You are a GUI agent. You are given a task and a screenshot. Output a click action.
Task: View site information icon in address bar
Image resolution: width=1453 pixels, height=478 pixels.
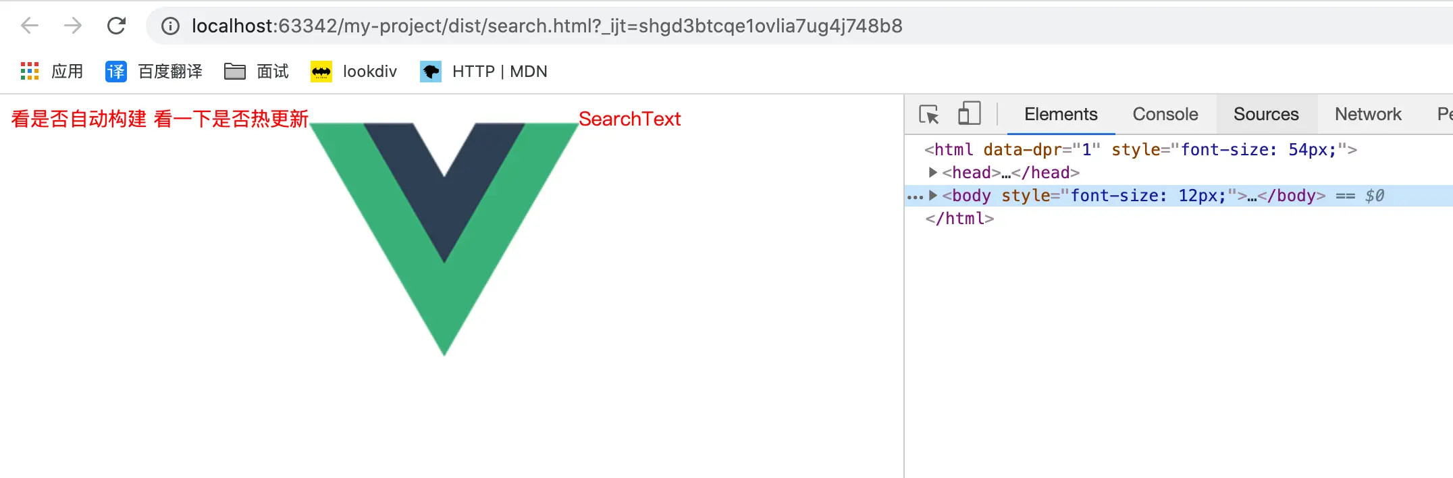click(170, 26)
